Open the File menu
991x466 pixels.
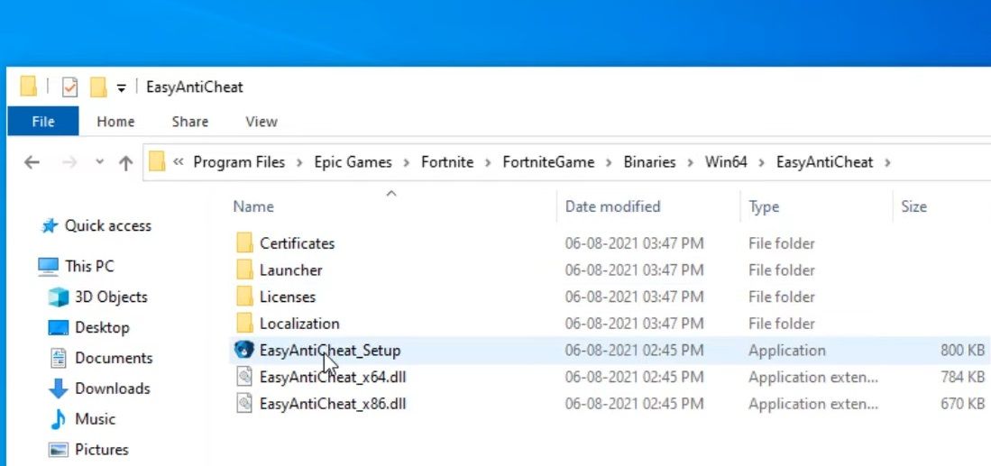43,122
